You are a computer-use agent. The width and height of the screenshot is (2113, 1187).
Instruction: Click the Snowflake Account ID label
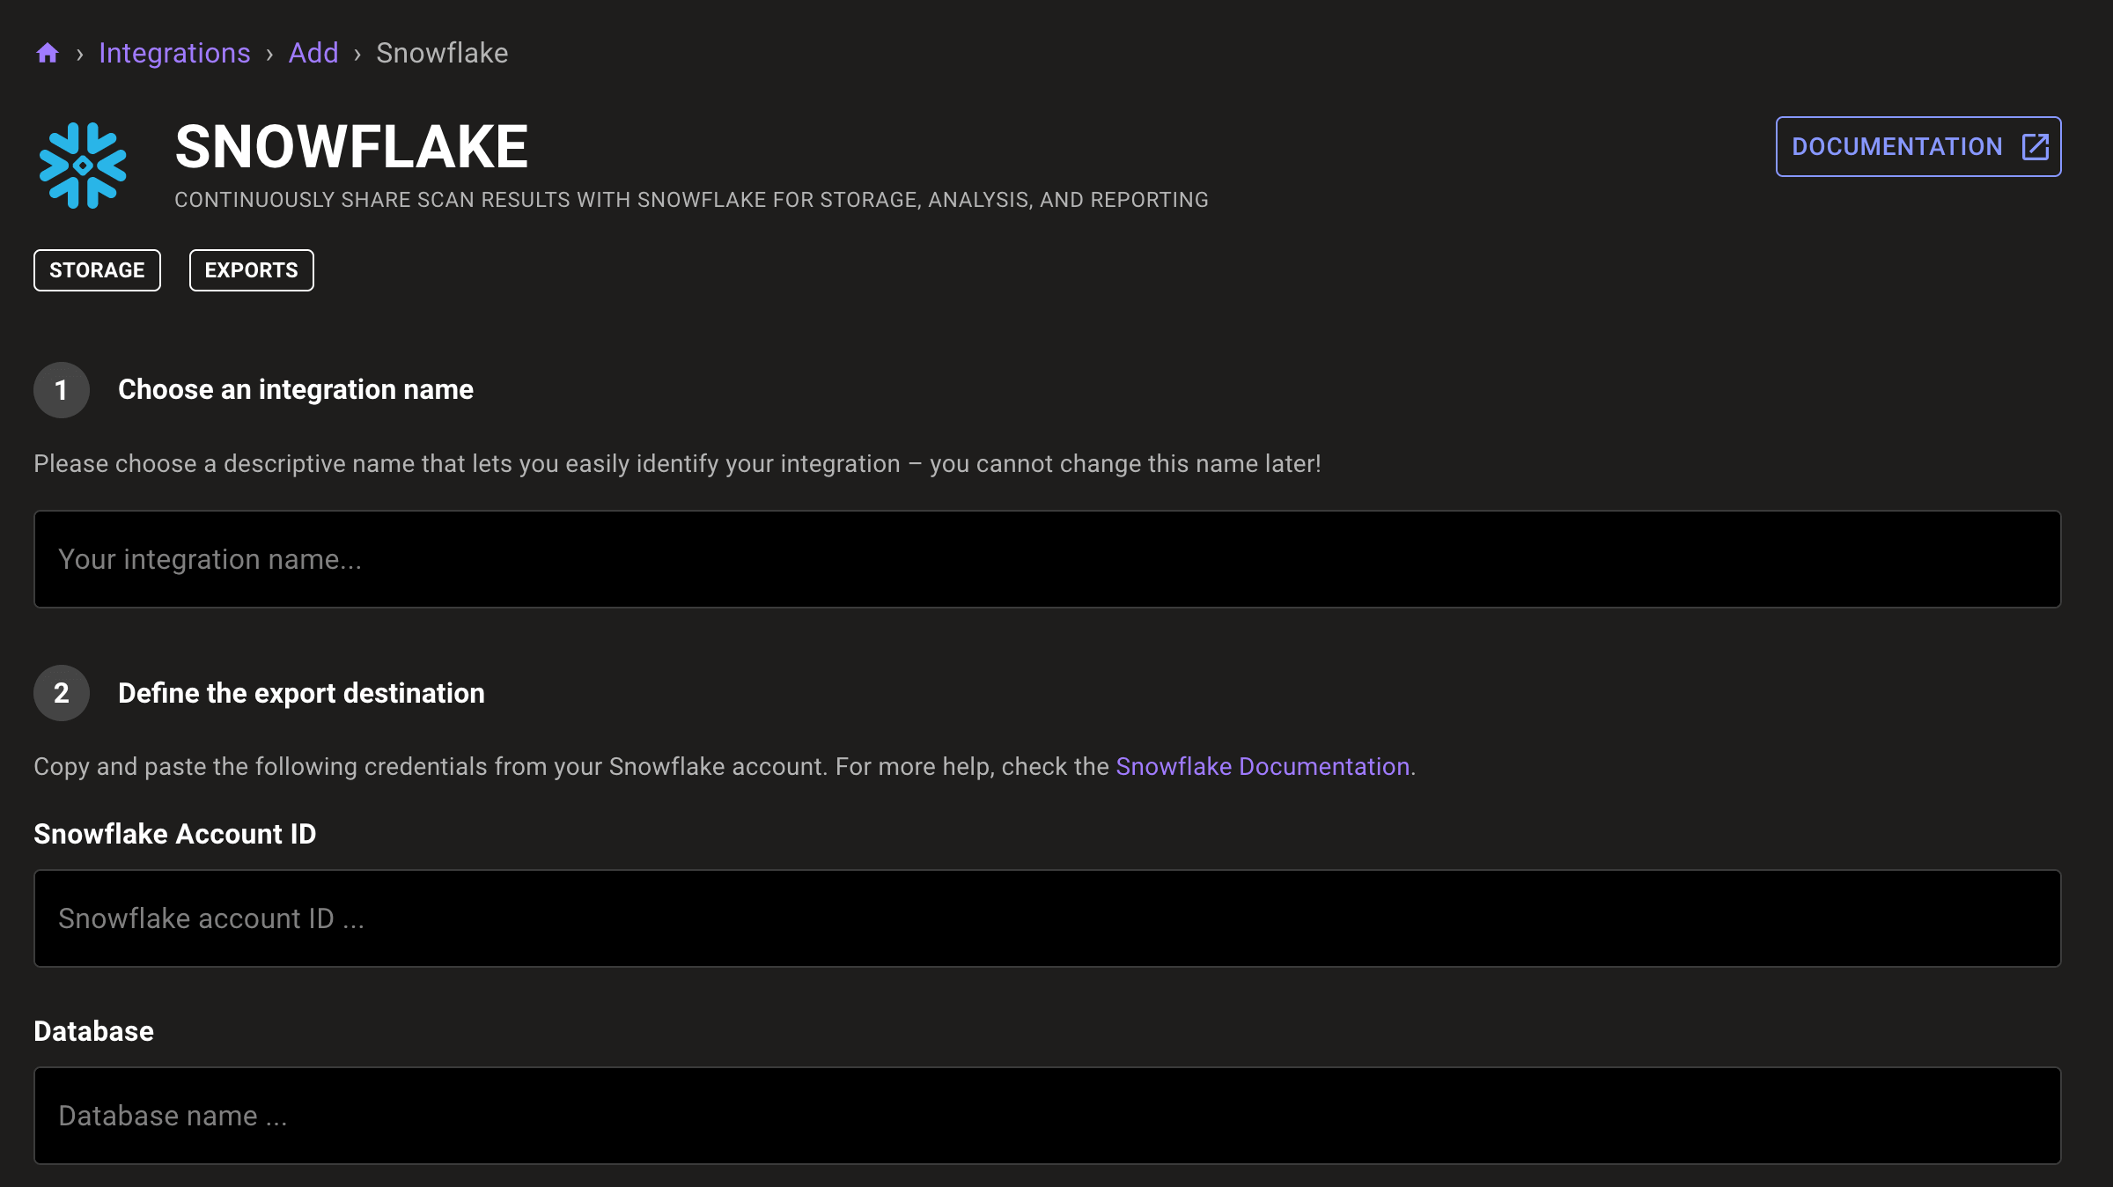174,834
